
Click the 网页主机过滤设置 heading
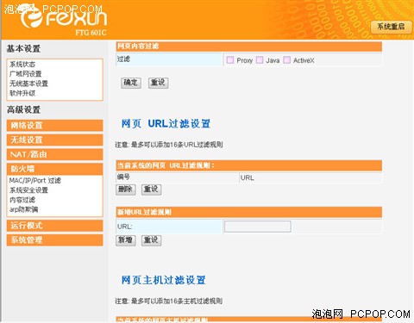[164, 280]
